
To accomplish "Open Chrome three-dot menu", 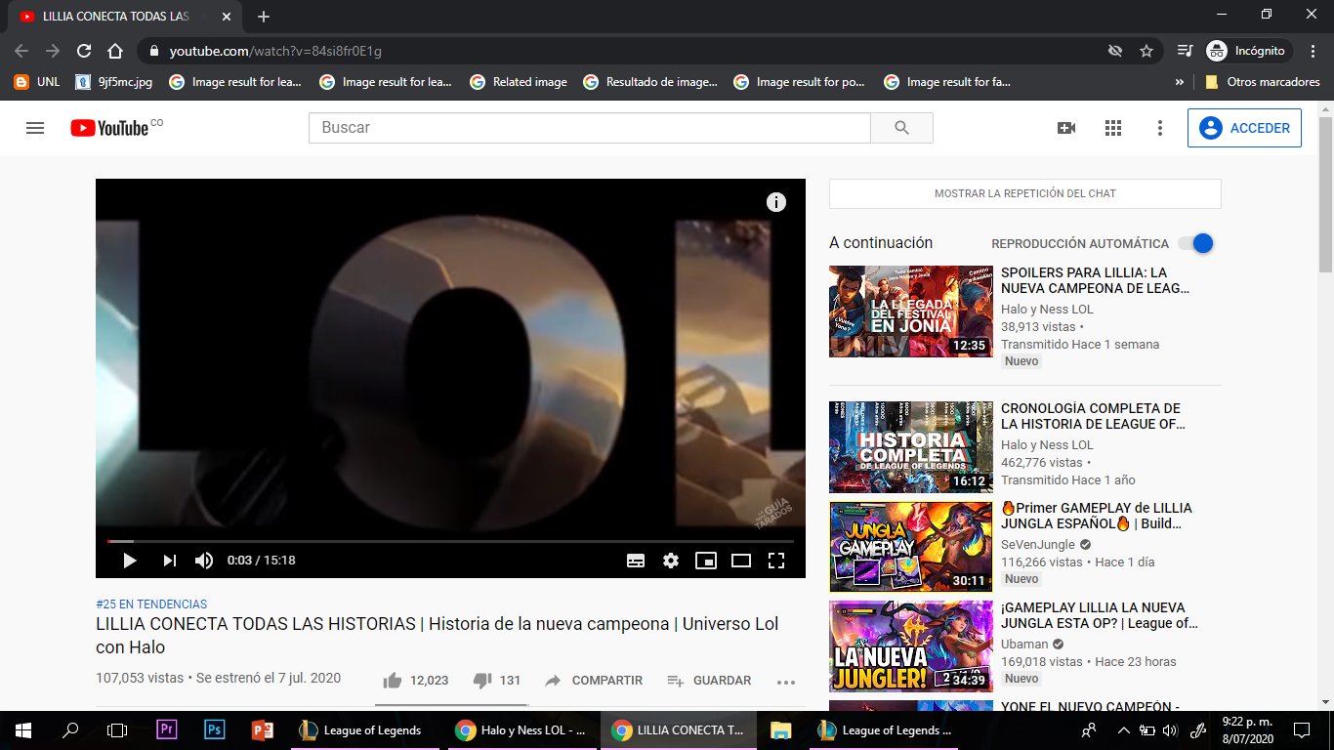I will click(x=1312, y=51).
